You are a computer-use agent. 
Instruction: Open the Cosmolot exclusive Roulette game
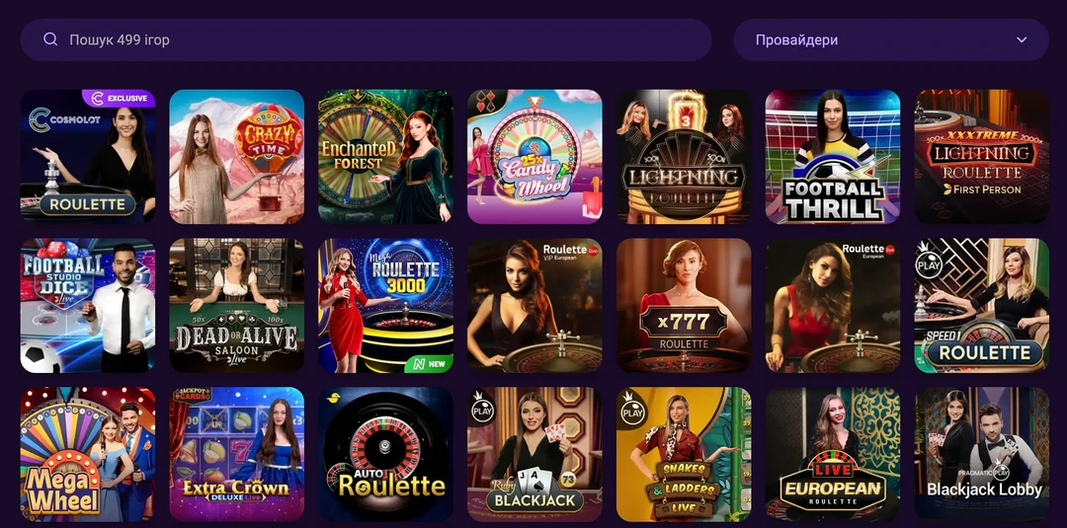pos(88,157)
